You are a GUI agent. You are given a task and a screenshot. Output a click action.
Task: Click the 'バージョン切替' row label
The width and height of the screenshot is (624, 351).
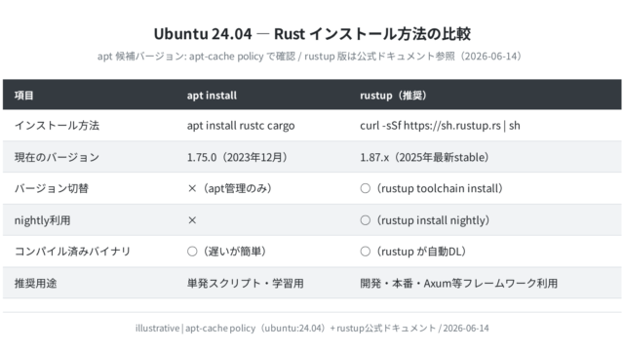[52, 188]
